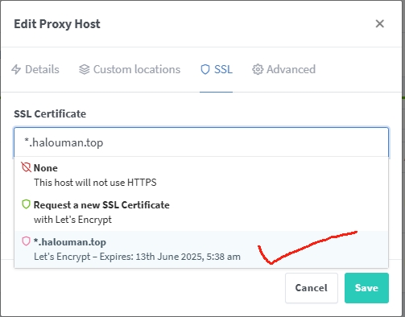Close the Edit Proxy Host dialog
This screenshot has width=405, height=317.
[x=380, y=23]
